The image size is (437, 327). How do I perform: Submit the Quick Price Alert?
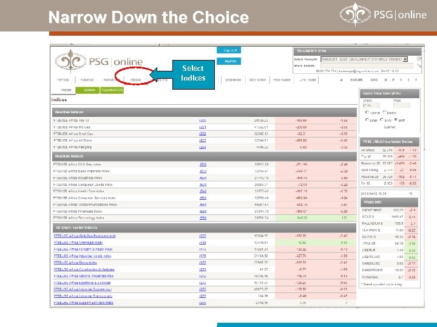[389, 127]
